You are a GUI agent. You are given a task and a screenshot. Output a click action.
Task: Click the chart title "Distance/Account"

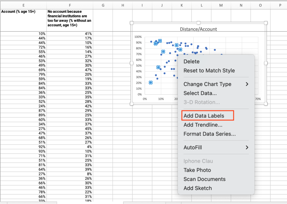(x=198, y=29)
